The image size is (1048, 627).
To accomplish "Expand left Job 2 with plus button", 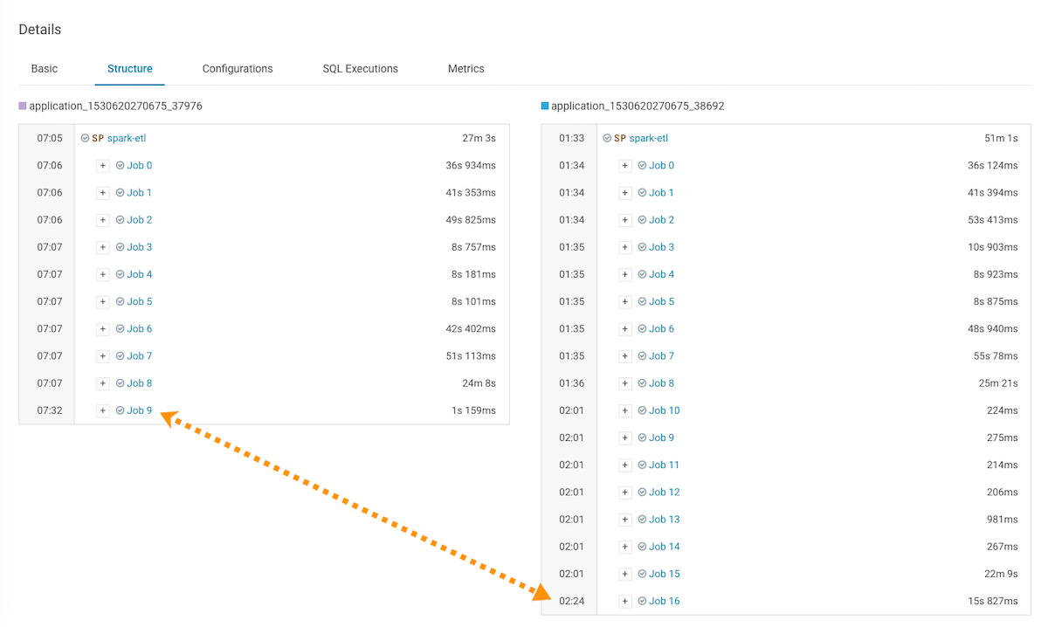I will coord(103,220).
